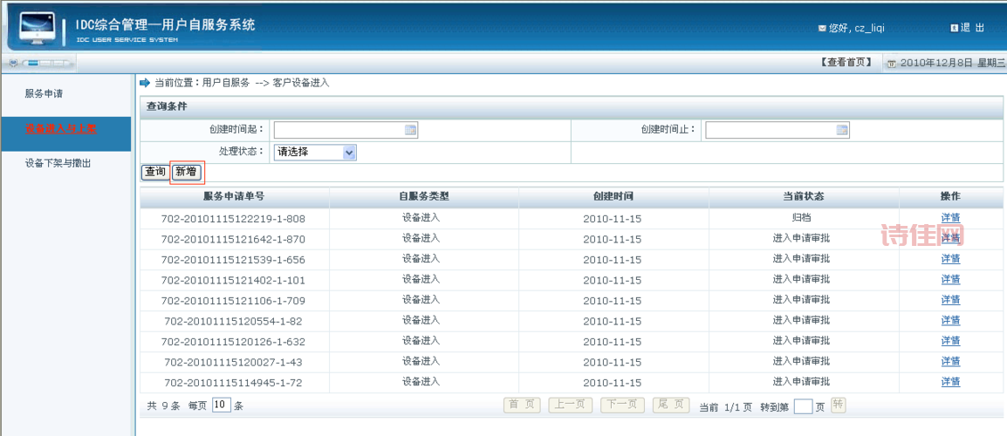This screenshot has width=1007, height=436.
Task: Select order 702-20101115120126-1-632
Action: point(233,342)
